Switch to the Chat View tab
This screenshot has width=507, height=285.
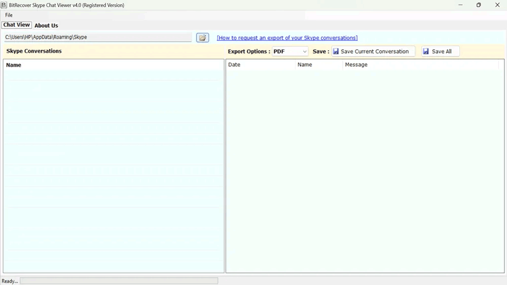click(17, 25)
